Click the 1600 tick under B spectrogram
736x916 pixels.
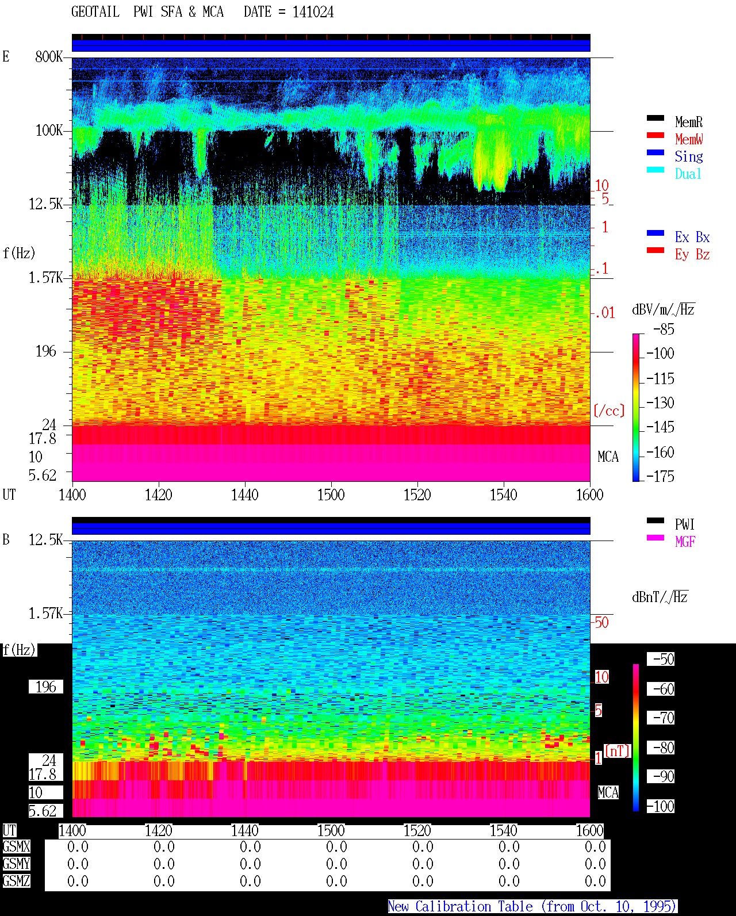pyautogui.click(x=589, y=830)
